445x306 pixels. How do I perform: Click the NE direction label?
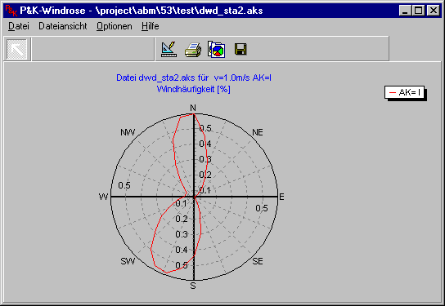(x=258, y=132)
